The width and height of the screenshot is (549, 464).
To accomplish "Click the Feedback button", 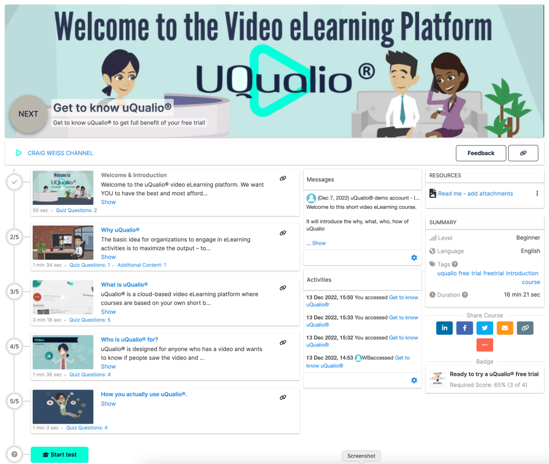I will [481, 153].
